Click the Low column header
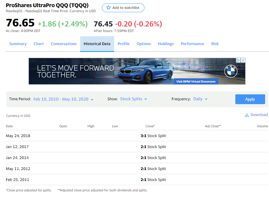Image resolution: width=269 pixels, height=197 pixels. (x=115, y=126)
